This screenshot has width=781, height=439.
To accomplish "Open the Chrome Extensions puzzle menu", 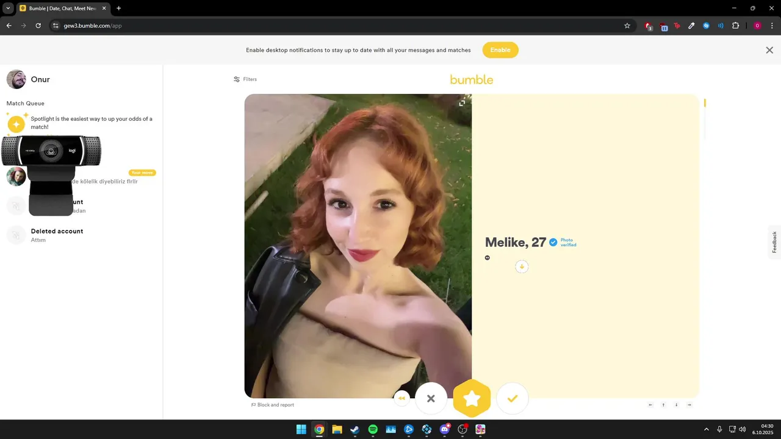I will tap(735, 26).
